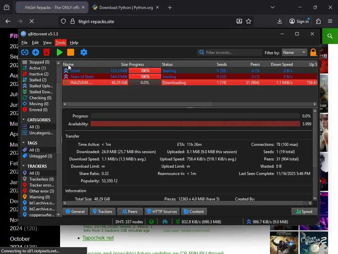Select the Moving (0) status filter

coord(39,104)
